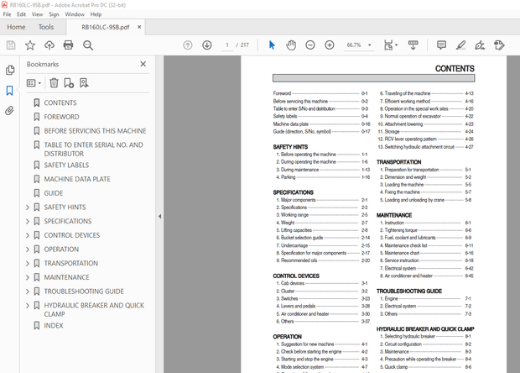This screenshot has width=520, height=373.
Task: Close the RB160LC-9SB.pdf tab
Action: (139, 27)
